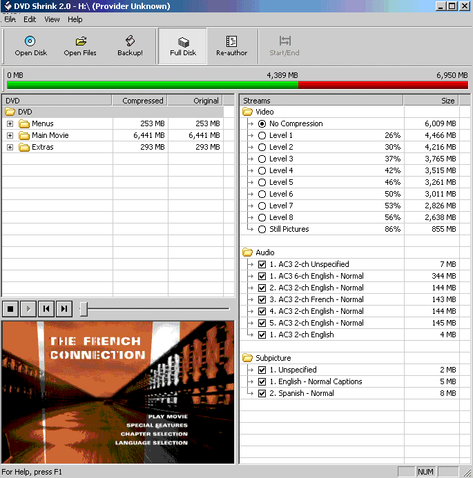The image size is (473, 478).
Task: Expand the Menus tree node
Action: pos(10,123)
